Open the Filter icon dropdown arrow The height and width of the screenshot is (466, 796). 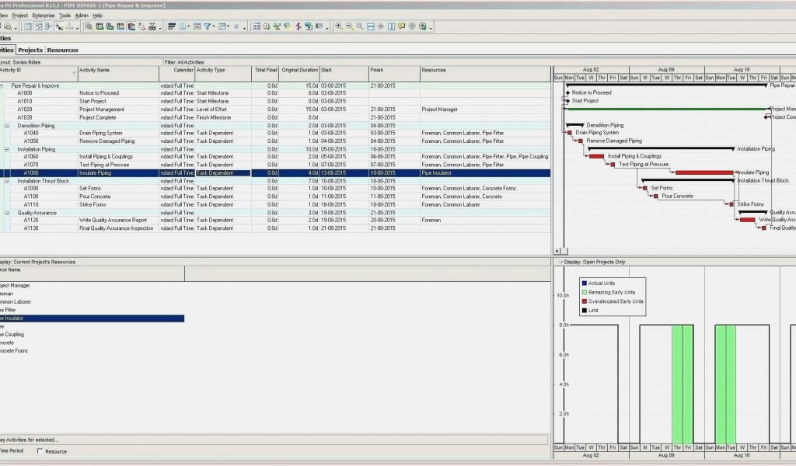[x=213, y=26]
